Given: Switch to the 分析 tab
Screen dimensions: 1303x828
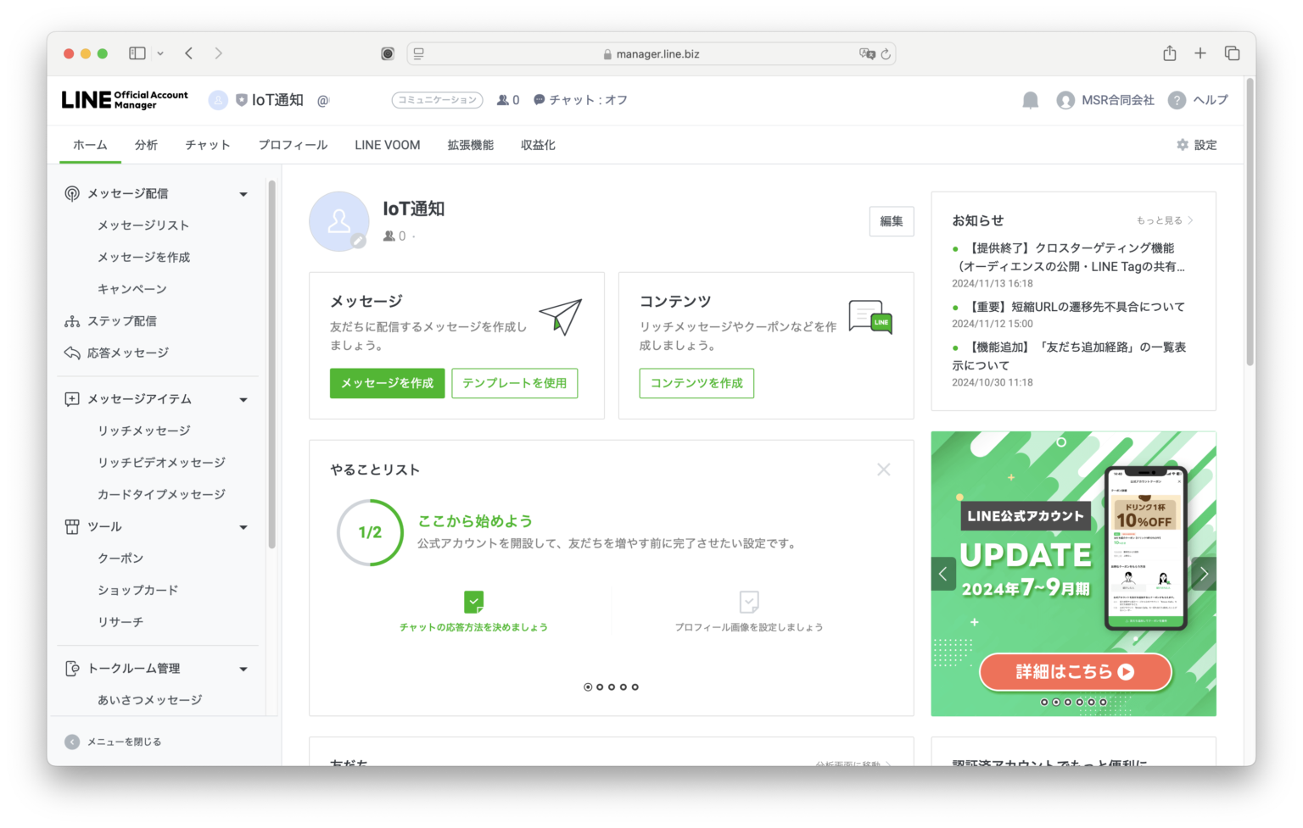Looking at the screenshot, I should tap(146, 144).
